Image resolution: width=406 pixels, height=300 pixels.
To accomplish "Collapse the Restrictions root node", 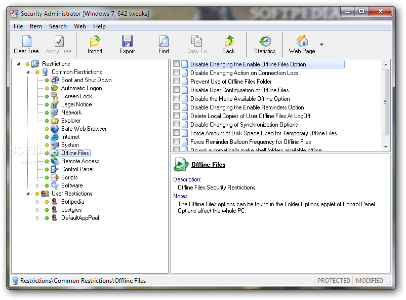I will coord(18,64).
